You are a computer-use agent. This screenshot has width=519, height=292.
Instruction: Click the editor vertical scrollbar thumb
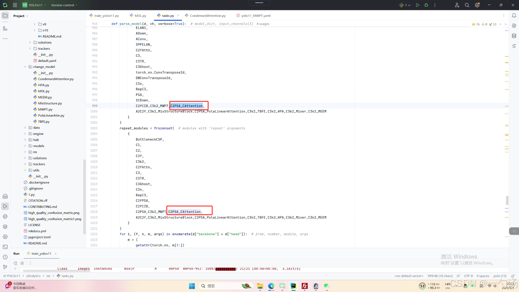tap(507, 200)
